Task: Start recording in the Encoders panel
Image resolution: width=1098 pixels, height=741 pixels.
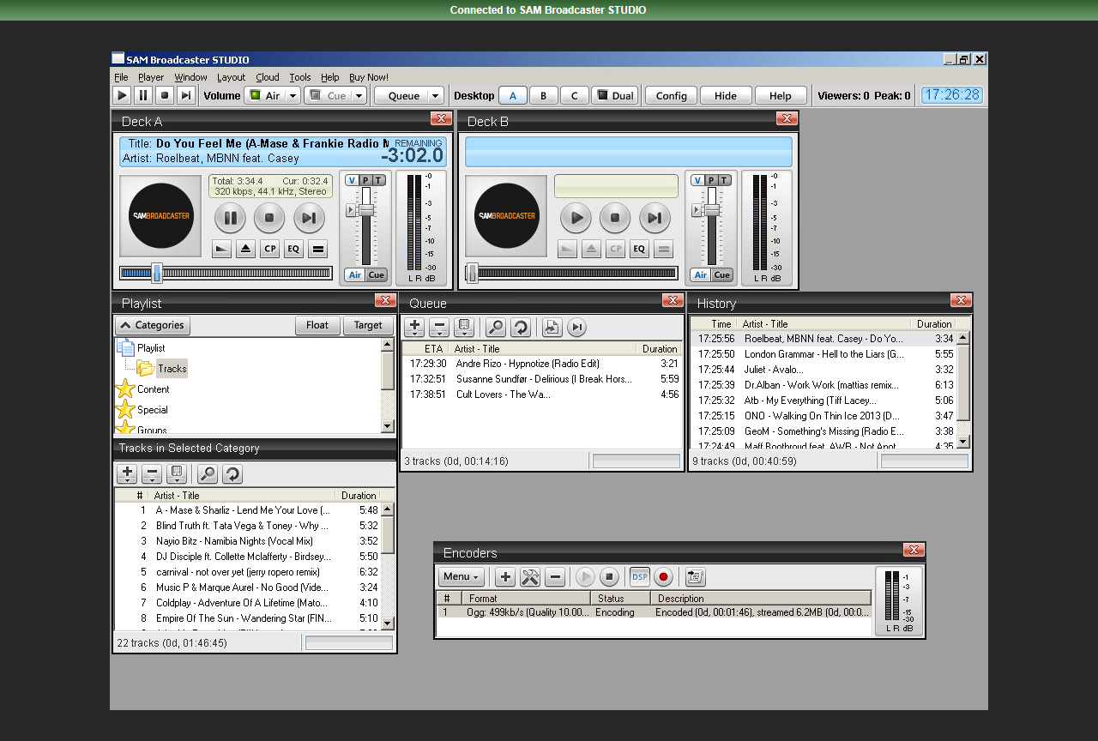Action: (663, 576)
